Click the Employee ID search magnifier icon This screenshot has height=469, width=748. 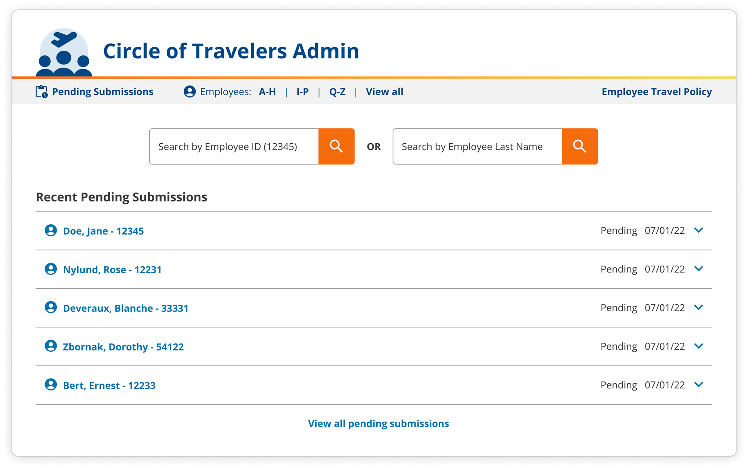(x=336, y=146)
